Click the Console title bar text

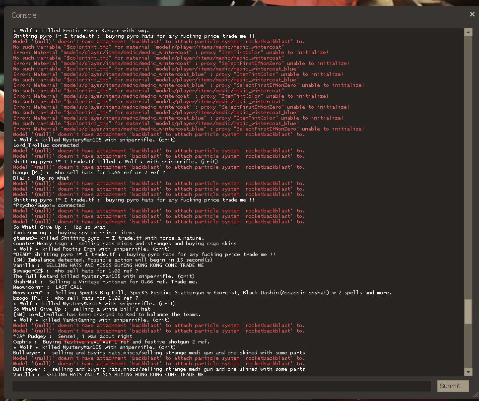coord(24,15)
